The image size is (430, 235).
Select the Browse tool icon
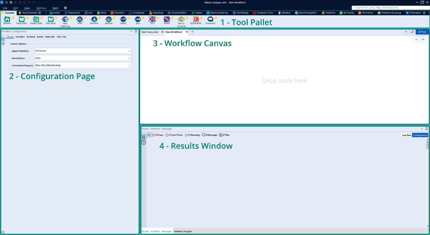click(7, 19)
